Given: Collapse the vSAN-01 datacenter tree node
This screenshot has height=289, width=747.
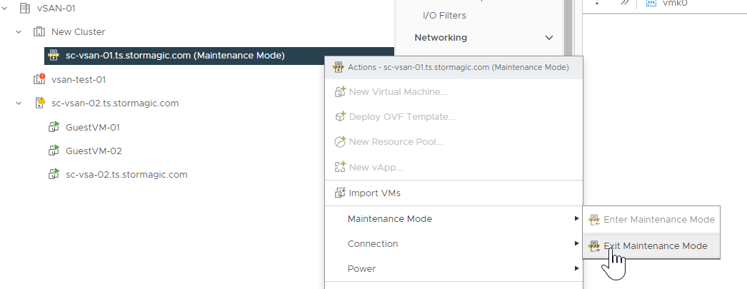Looking at the screenshot, I should point(4,8).
